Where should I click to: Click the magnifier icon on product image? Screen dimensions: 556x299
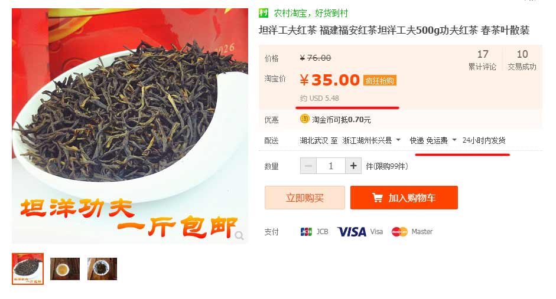(239, 235)
